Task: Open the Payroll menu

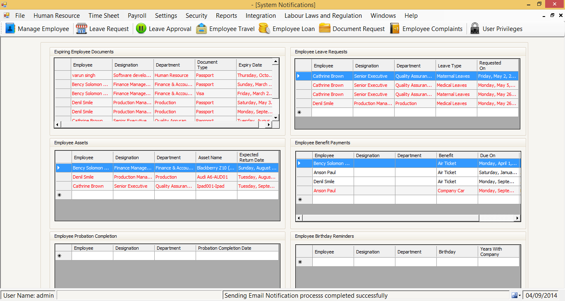Action: point(137,16)
